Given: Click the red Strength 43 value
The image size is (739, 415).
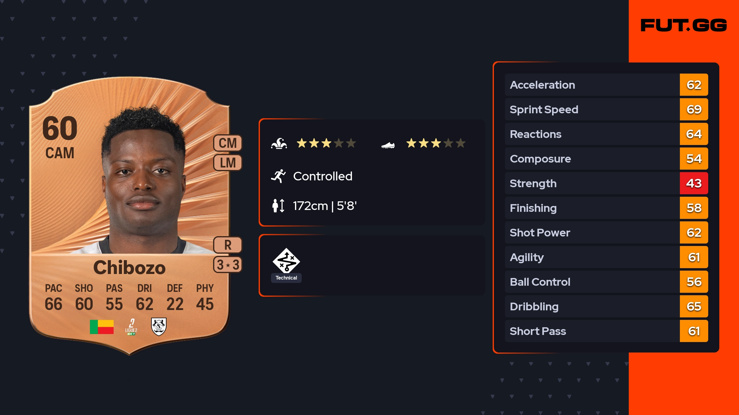Looking at the screenshot, I should 694,183.
